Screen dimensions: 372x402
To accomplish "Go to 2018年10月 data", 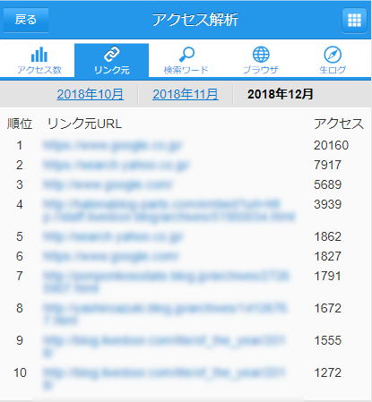I will pos(91,94).
